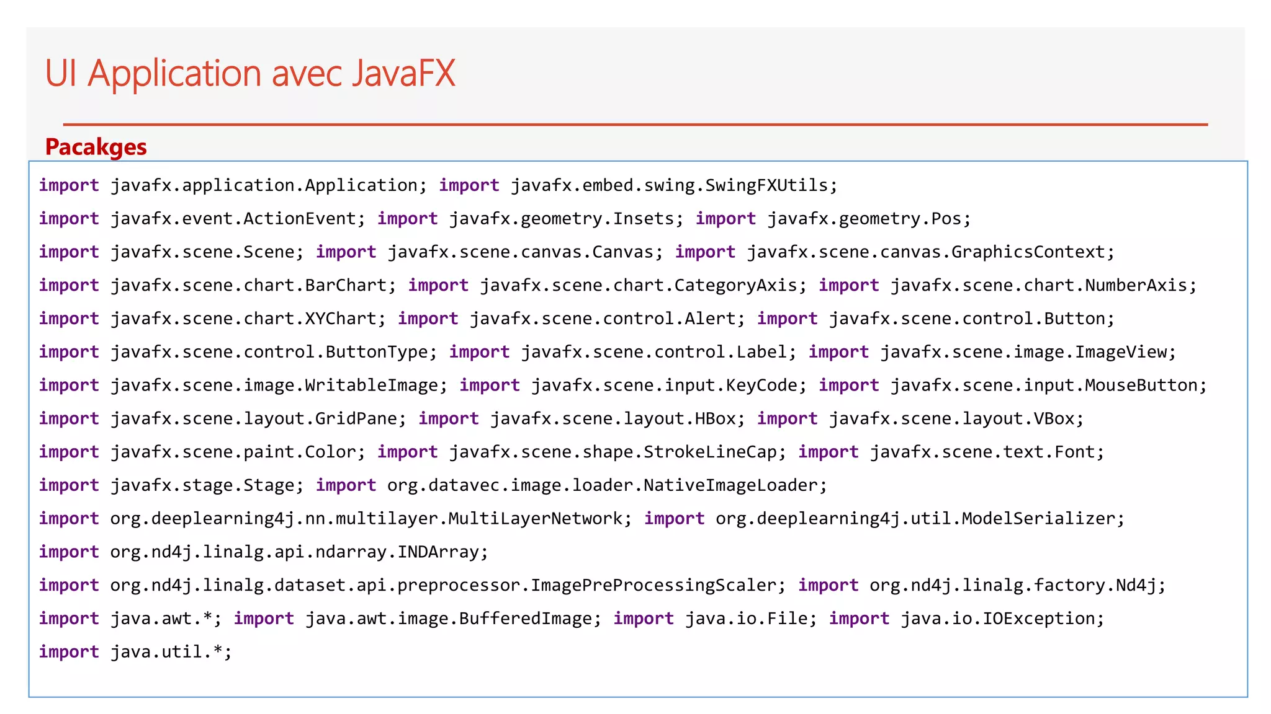
Task: Click 'javafx.scene.layout.HBox;' import
Action: coord(618,420)
